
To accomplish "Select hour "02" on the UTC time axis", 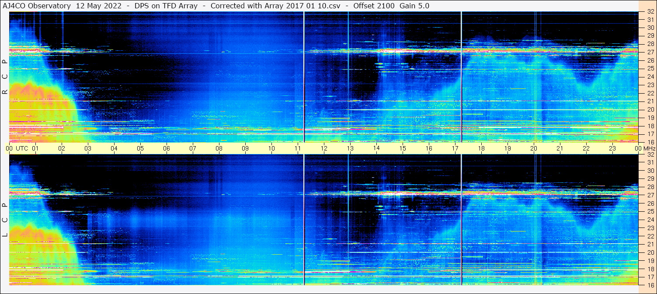I will tap(62, 148).
